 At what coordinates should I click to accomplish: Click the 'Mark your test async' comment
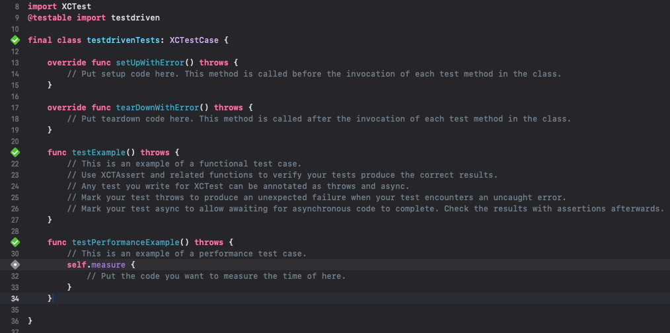(x=366, y=209)
